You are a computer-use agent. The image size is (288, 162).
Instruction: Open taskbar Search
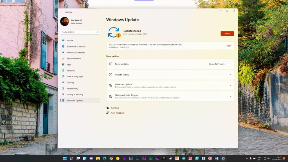click(71, 158)
